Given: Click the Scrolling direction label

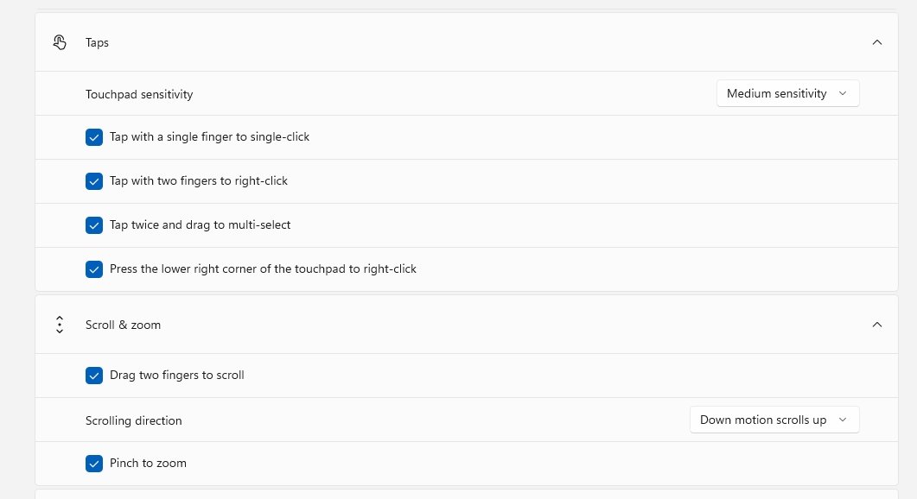Looking at the screenshot, I should (133, 420).
